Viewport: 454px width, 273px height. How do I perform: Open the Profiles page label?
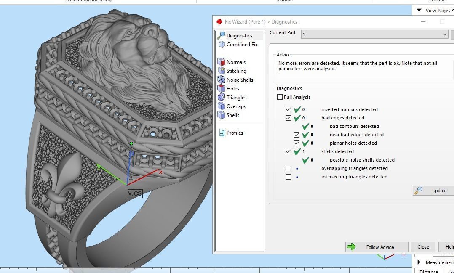pos(235,133)
